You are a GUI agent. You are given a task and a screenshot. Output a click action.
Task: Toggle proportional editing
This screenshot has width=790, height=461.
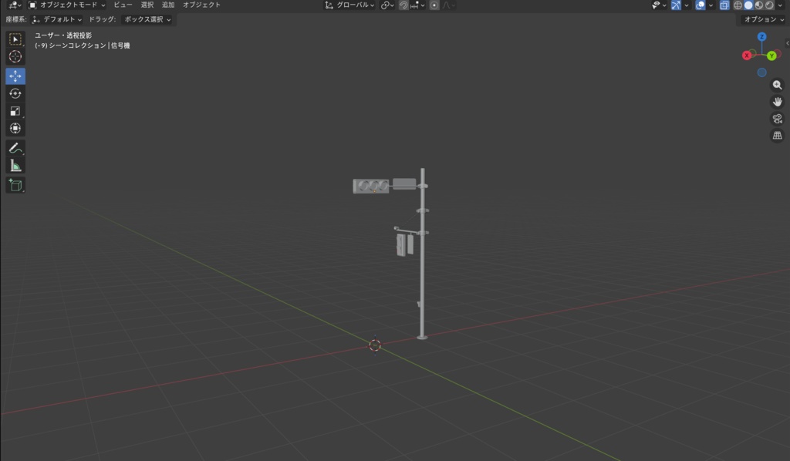pos(434,5)
